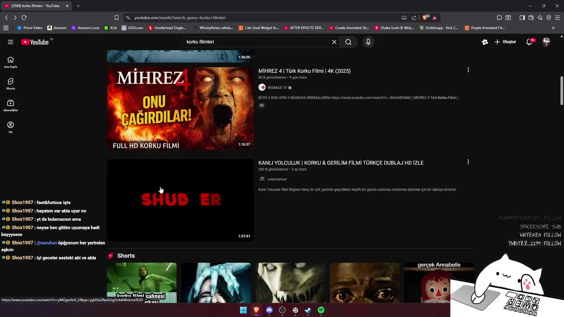Open Brave Shields lion icon

coord(425,18)
